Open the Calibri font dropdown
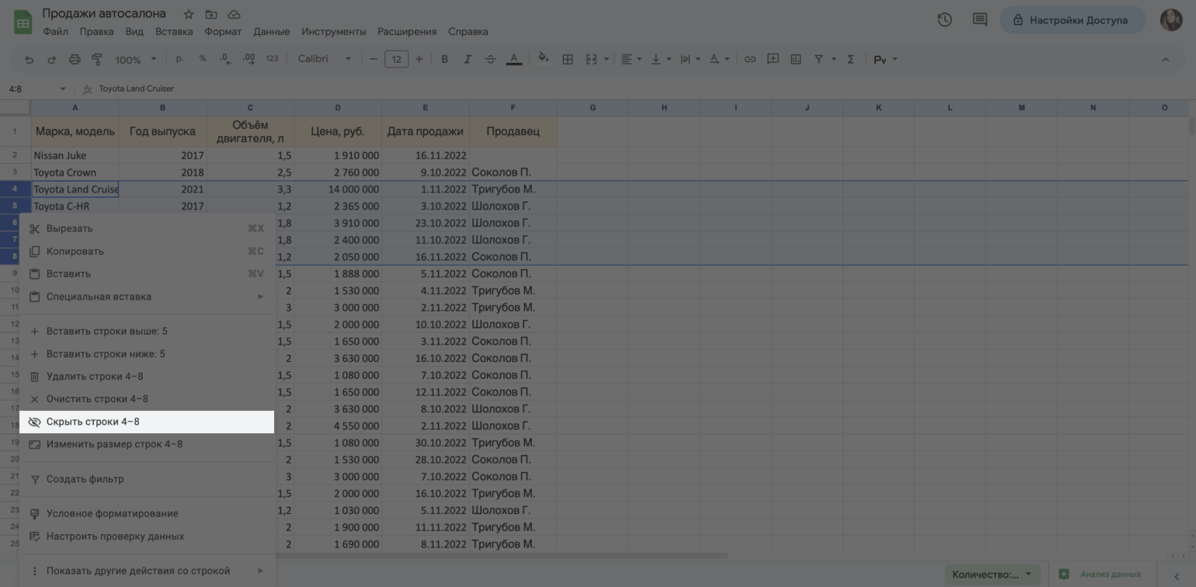The width and height of the screenshot is (1196, 587). point(324,59)
